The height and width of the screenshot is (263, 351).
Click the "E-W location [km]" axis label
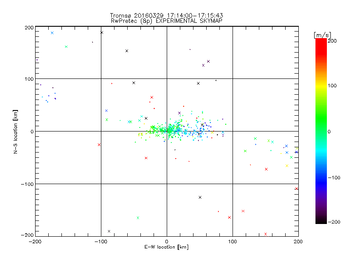point(166,247)
